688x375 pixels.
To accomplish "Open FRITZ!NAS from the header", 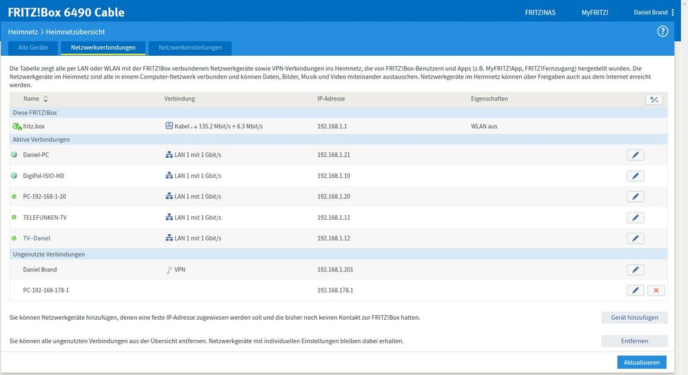I will pyautogui.click(x=540, y=12).
